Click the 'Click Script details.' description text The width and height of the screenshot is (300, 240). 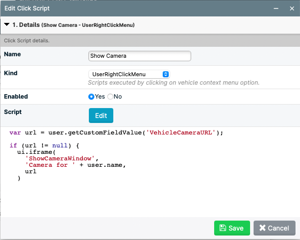tap(27, 41)
